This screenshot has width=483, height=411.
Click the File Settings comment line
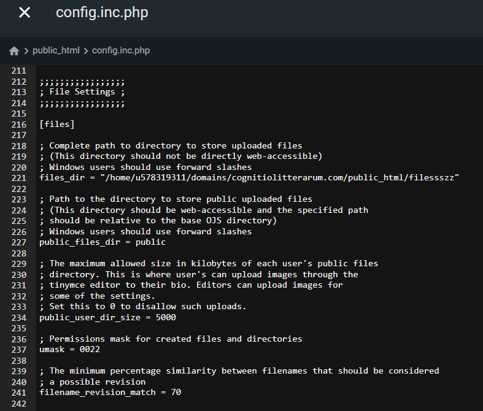pyautogui.click(x=82, y=92)
